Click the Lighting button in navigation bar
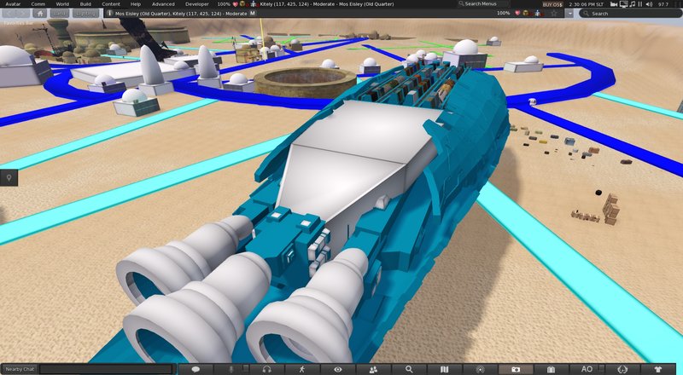 pos(85,14)
